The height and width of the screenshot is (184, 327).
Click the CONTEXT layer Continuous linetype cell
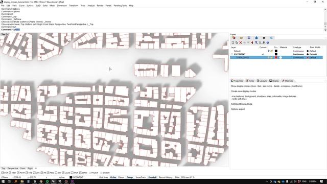298,54
